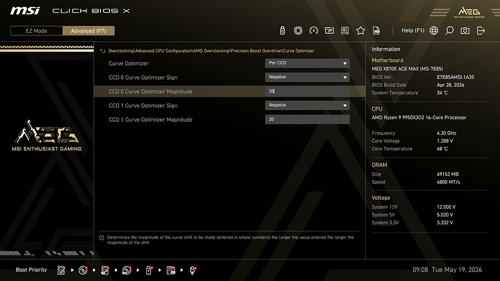Click the 48 °C core temperature value
Screen dimensions: 500x281
pyautogui.click(x=442, y=149)
